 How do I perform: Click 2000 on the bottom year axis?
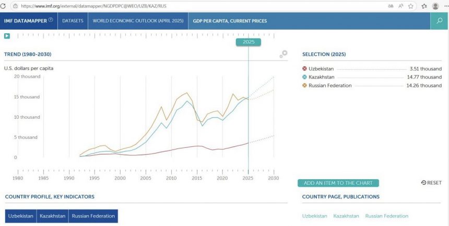(120, 178)
